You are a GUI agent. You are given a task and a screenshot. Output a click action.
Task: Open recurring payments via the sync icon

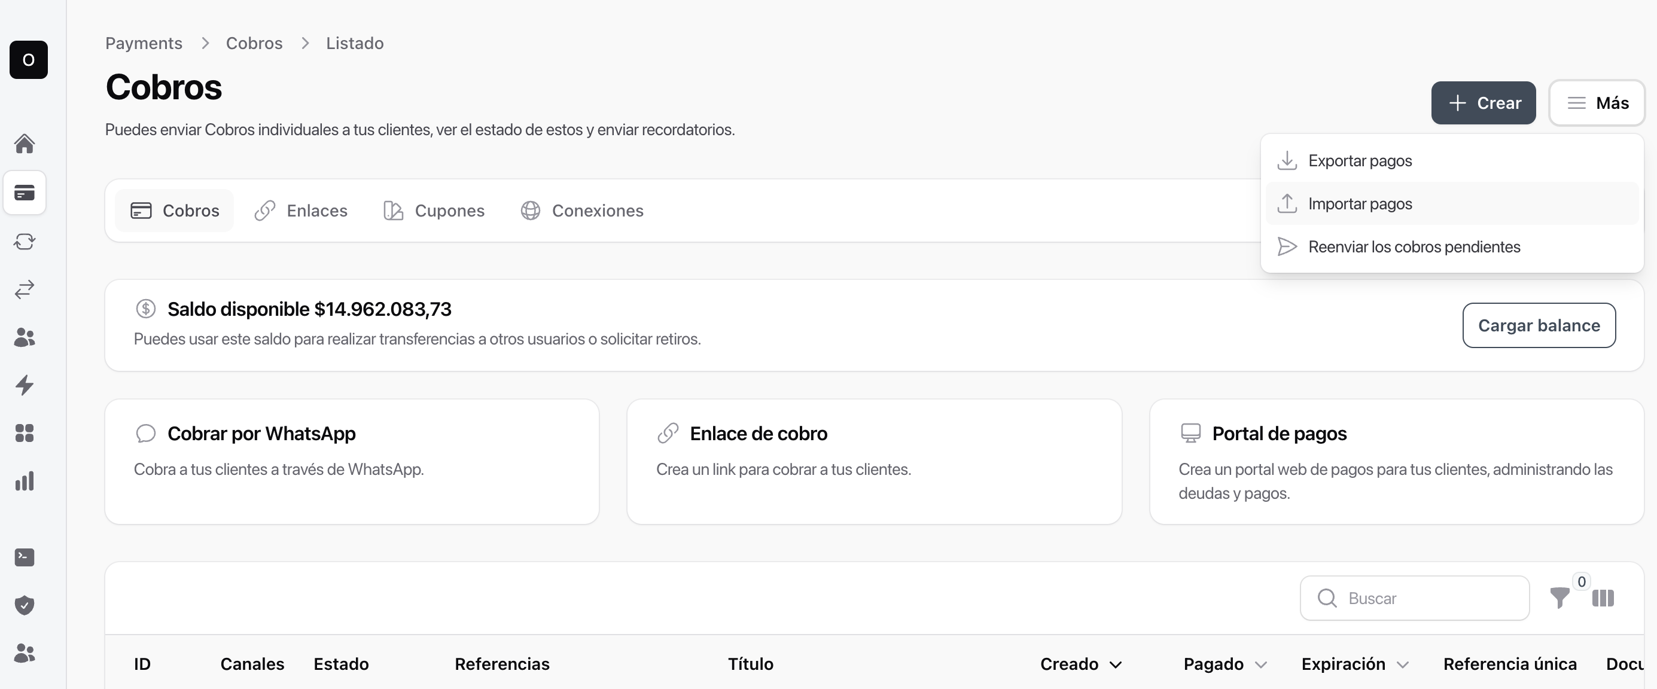click(25, 241)
